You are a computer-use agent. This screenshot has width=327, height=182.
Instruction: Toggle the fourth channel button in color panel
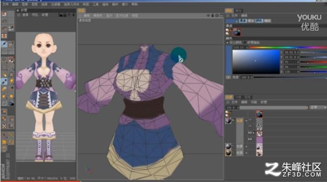267,21
